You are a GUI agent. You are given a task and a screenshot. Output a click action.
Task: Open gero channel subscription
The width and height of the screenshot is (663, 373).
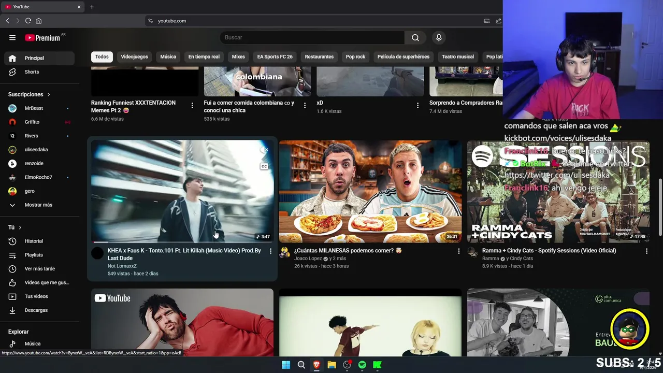click(x=39, y=191)
